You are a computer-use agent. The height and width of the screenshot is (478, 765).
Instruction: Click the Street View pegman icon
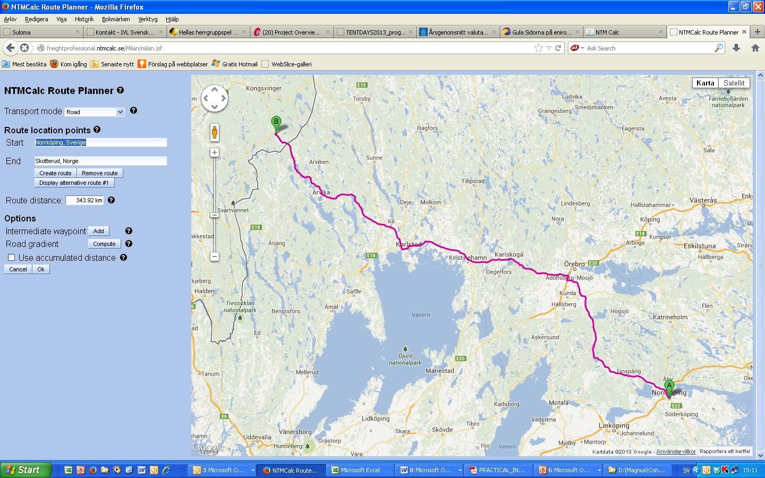point(215,132)
